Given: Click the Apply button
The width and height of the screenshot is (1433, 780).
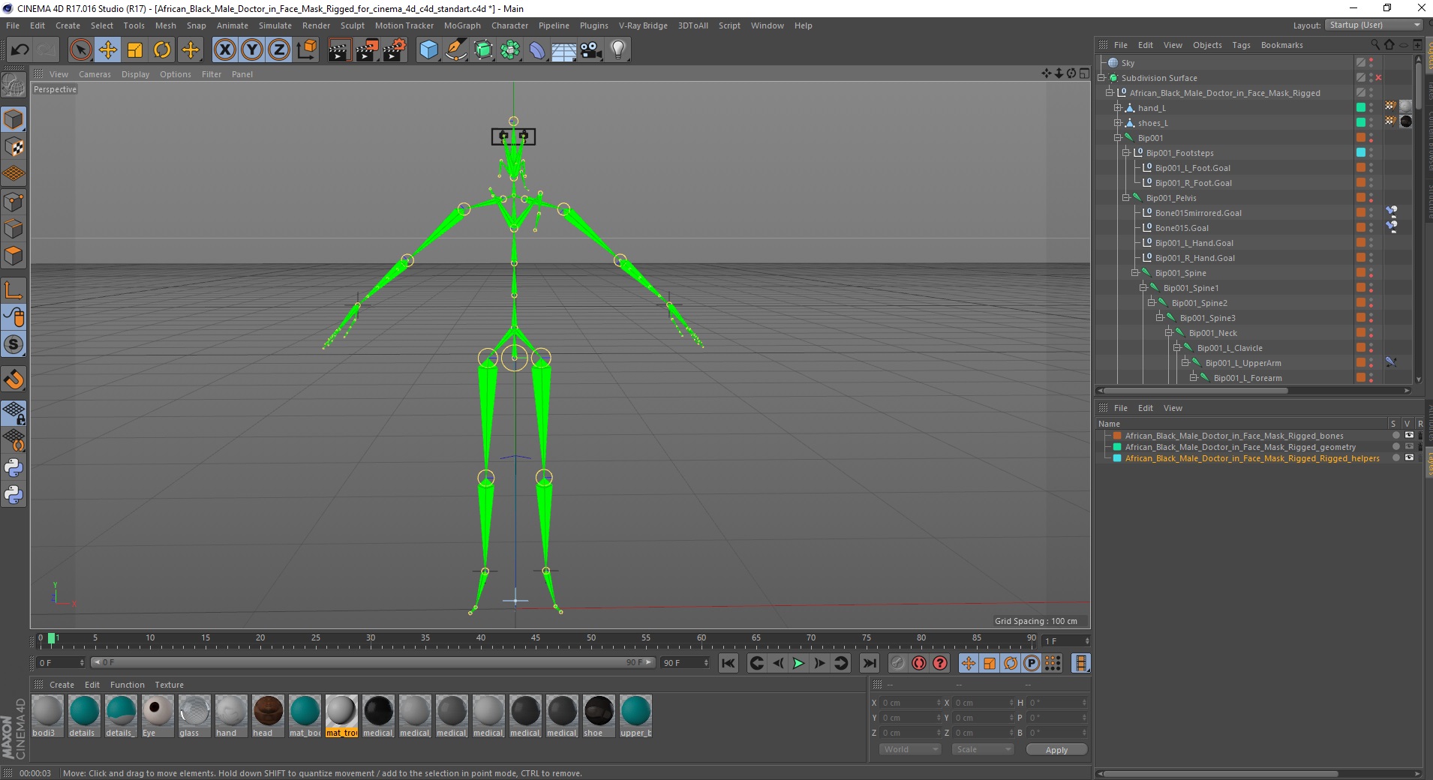Looking at the screenshot, I should pyautogui.click(x=1056, y=749).
